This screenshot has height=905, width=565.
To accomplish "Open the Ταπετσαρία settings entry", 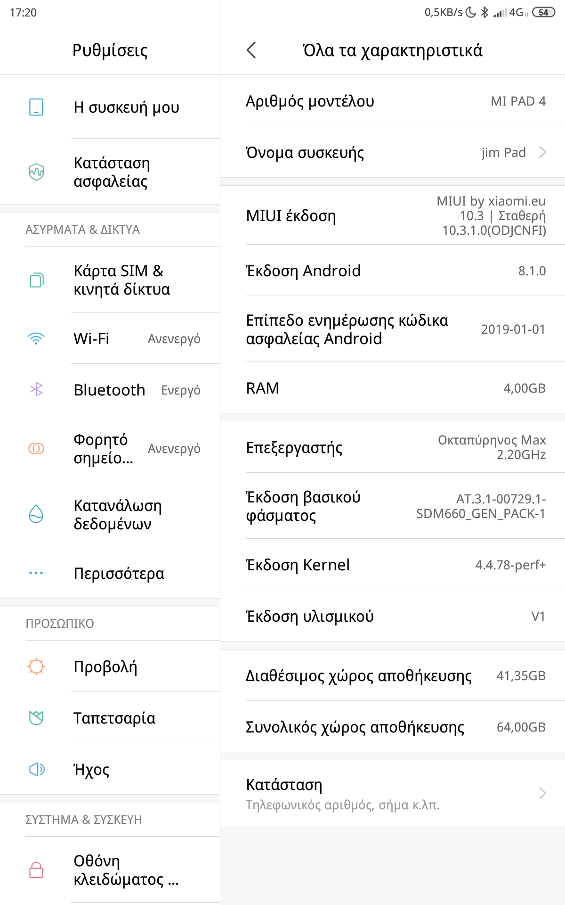I will click(114, 718).
